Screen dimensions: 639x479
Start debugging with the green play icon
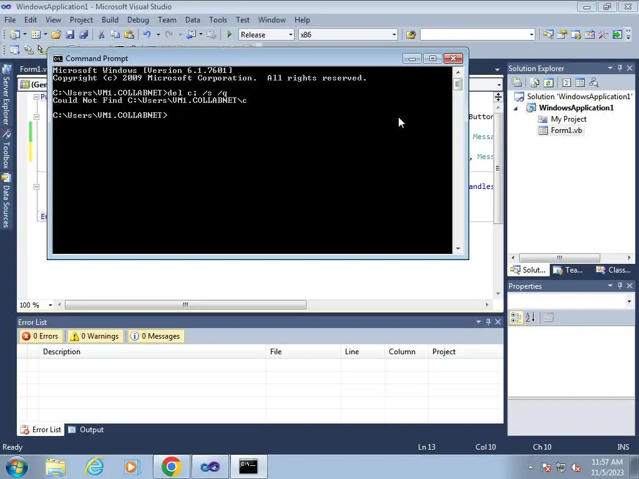click(229, 35)
